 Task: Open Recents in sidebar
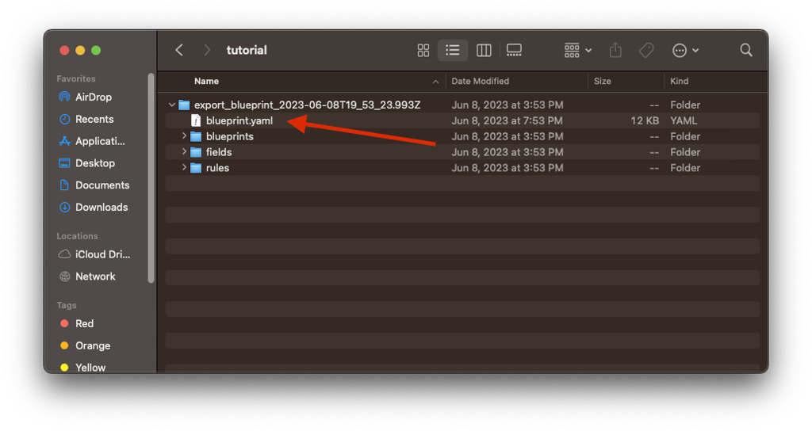(94, 119)
